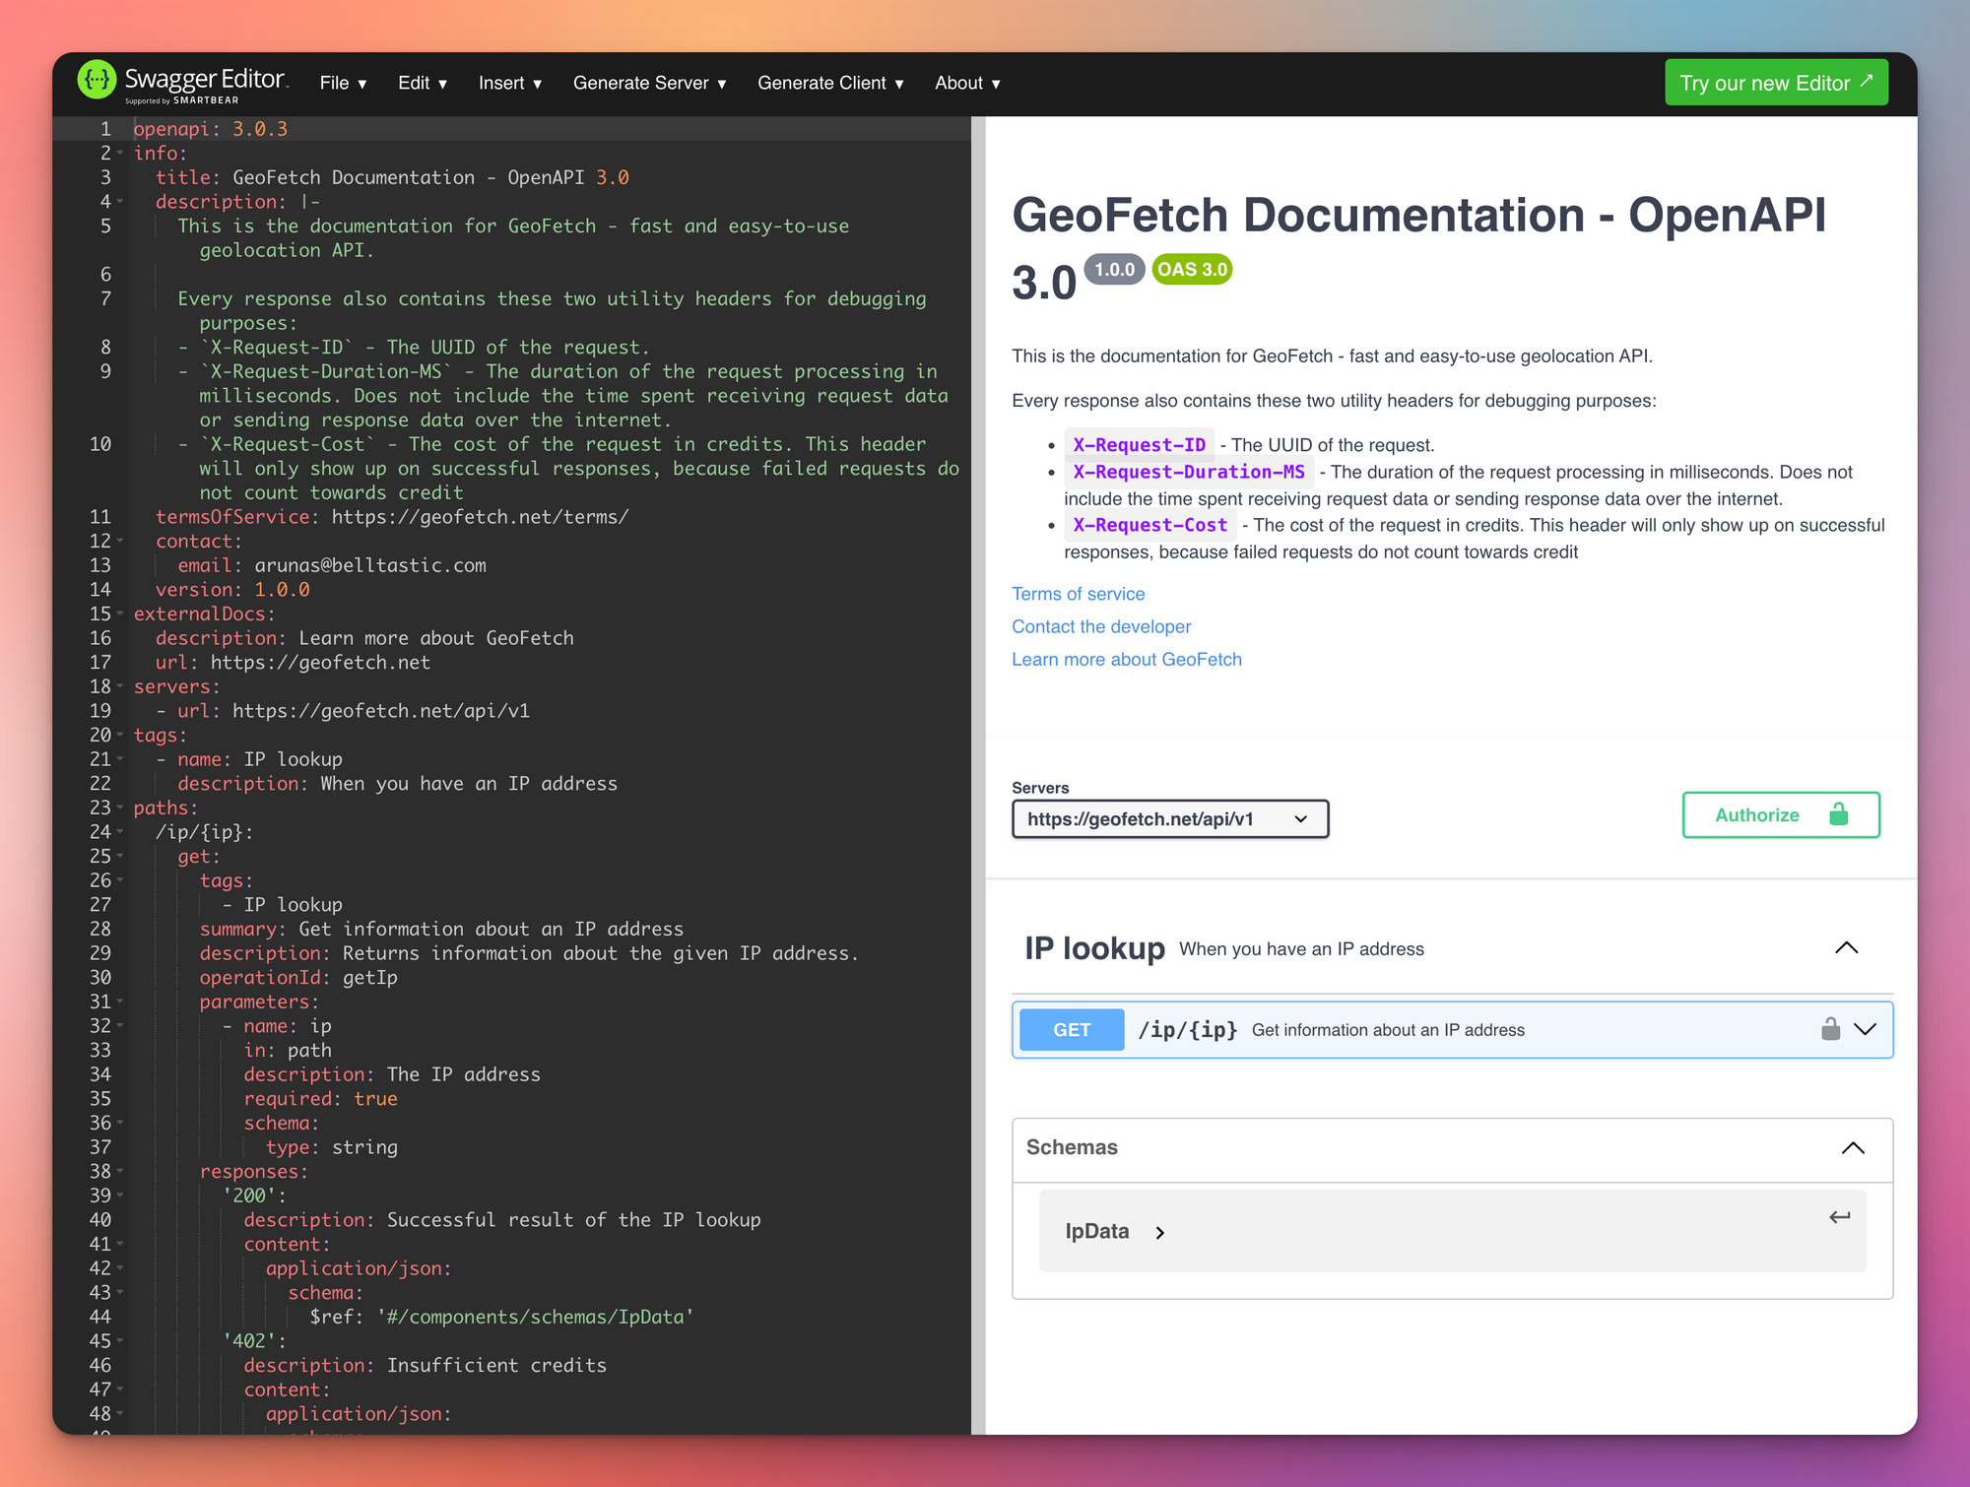Screen dimensions: 1970x1487
Task: Fold the /ip/{ip} path at line 24
Action: click(120, 833)
